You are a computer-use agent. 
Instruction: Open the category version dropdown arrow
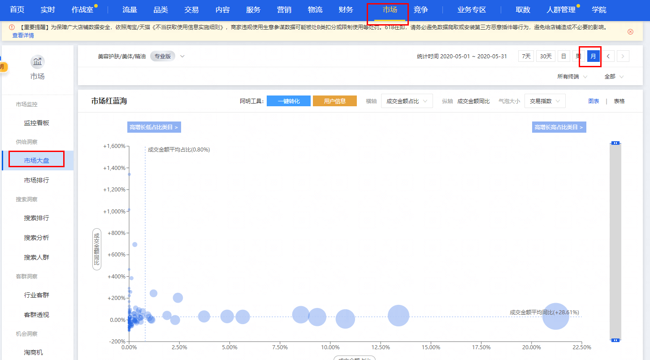point(182,56)
